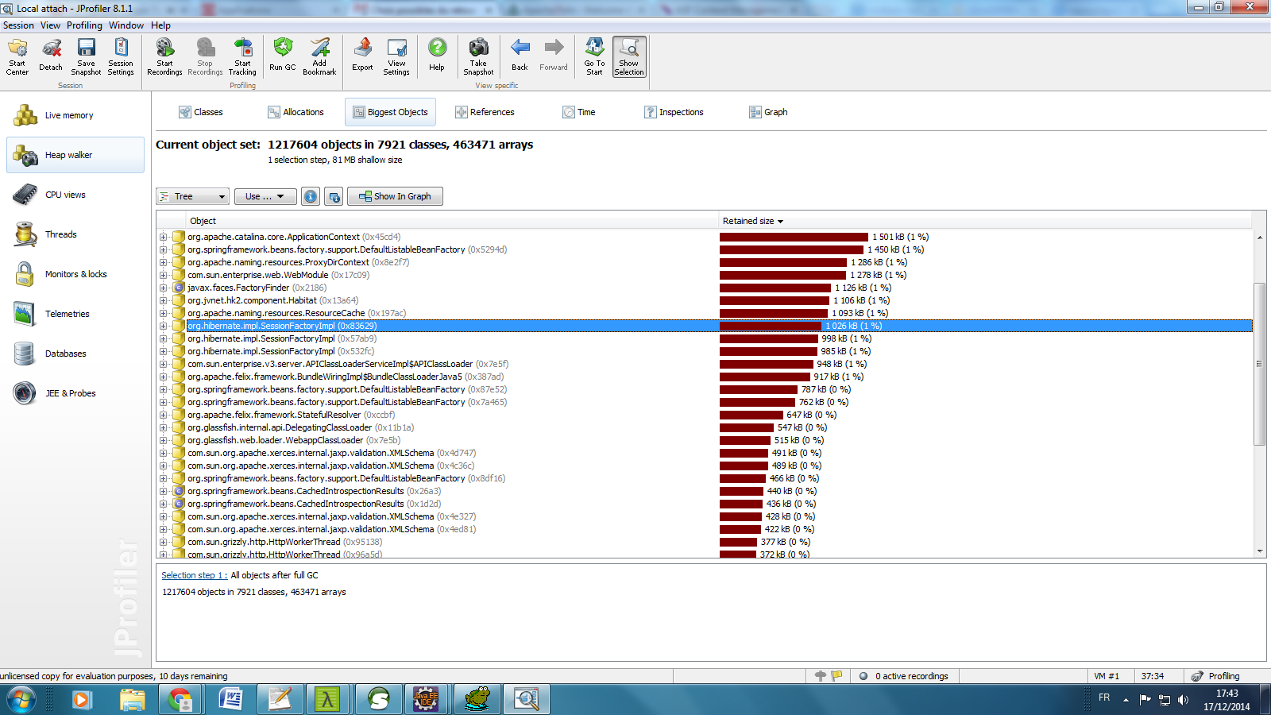This screenshot has height=715, width=1271.
Task: Open the Time view tab
Action: pyautogui.click(x=579, y=112)
